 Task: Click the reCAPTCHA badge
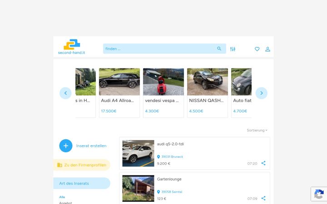[319, 194]
